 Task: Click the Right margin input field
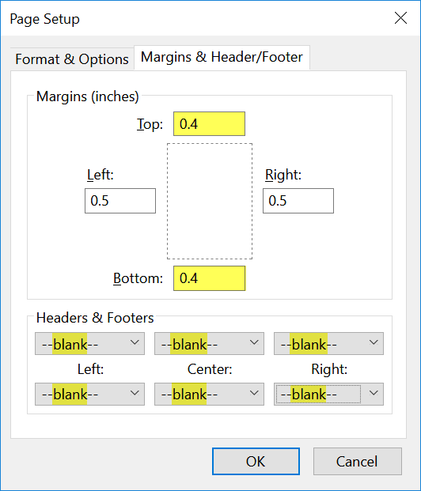298,201
